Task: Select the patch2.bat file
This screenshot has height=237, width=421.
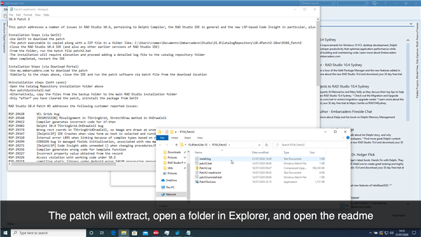Action: point(205,163)
